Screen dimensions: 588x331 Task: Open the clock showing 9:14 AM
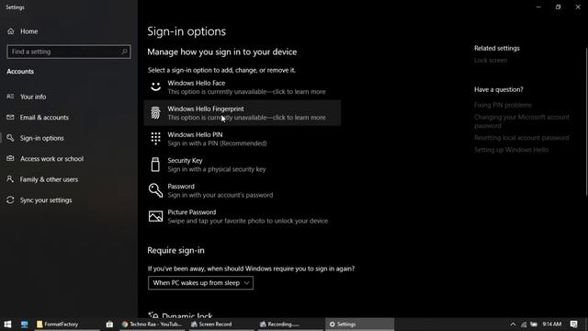(551, 325)
